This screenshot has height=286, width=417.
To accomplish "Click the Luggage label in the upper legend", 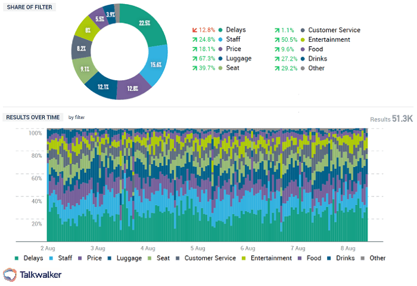I will click(239, 59).
